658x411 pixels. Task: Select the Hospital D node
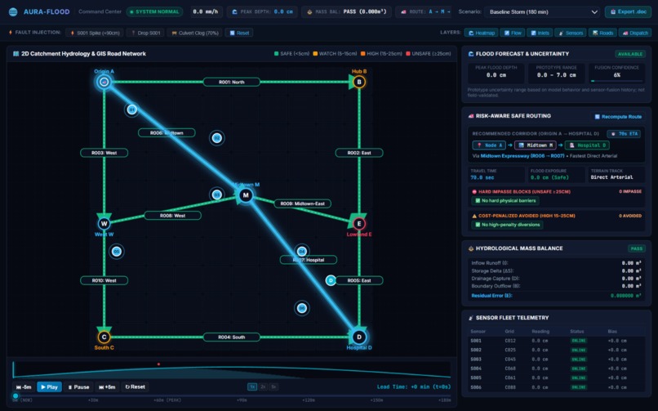(x=358, y=337)
